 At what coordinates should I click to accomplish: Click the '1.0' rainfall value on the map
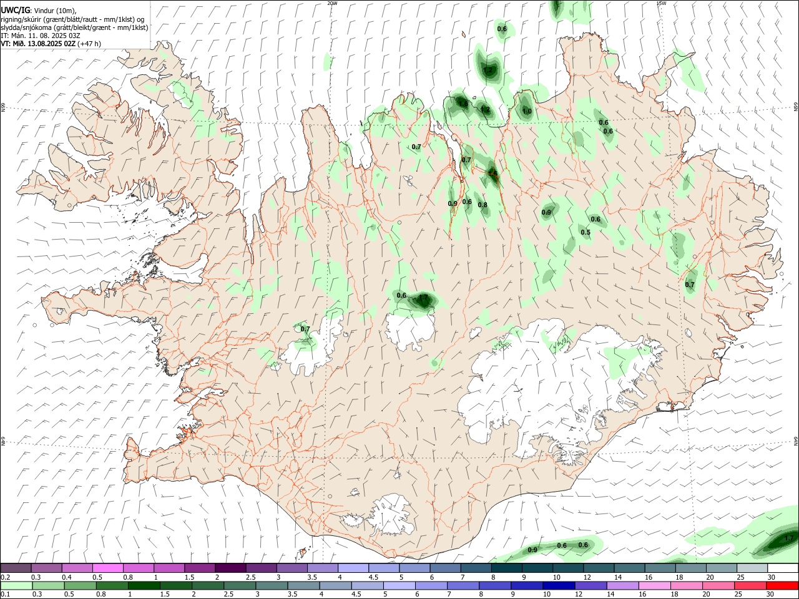(x=527, y=111)
